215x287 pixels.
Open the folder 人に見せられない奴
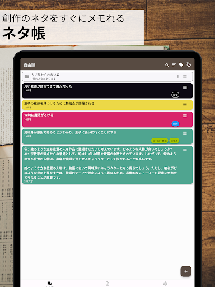(107, 77)
